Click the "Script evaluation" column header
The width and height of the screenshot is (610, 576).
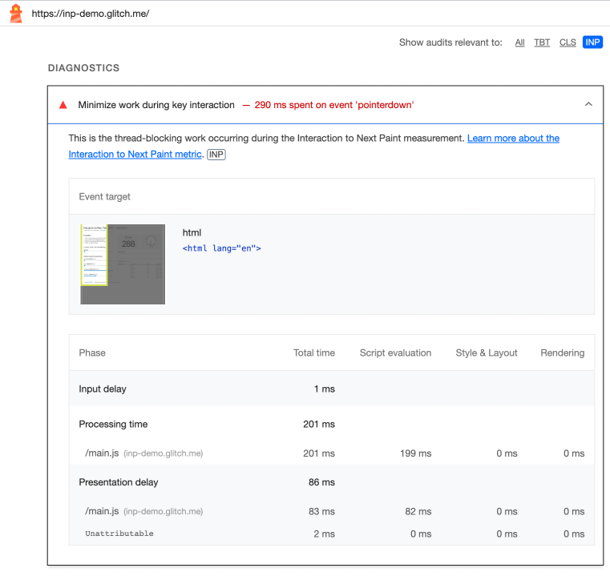(395, 352)
